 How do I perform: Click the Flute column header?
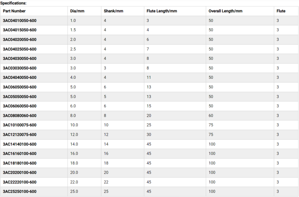coord(281,11)
